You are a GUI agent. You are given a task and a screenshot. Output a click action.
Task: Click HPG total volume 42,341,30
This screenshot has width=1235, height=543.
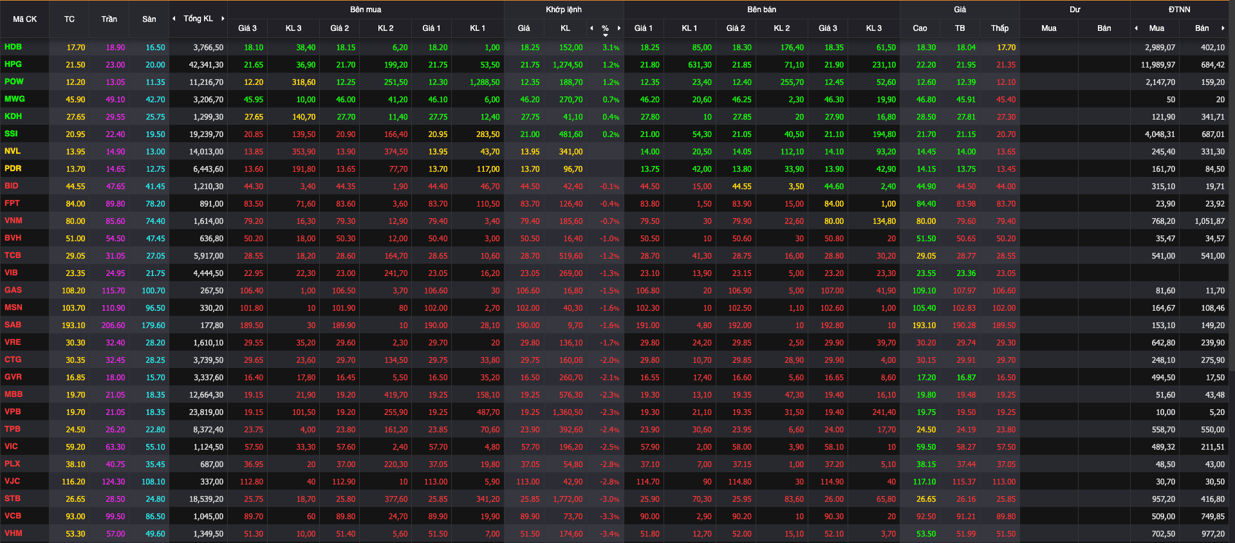(x=206, y=65)
